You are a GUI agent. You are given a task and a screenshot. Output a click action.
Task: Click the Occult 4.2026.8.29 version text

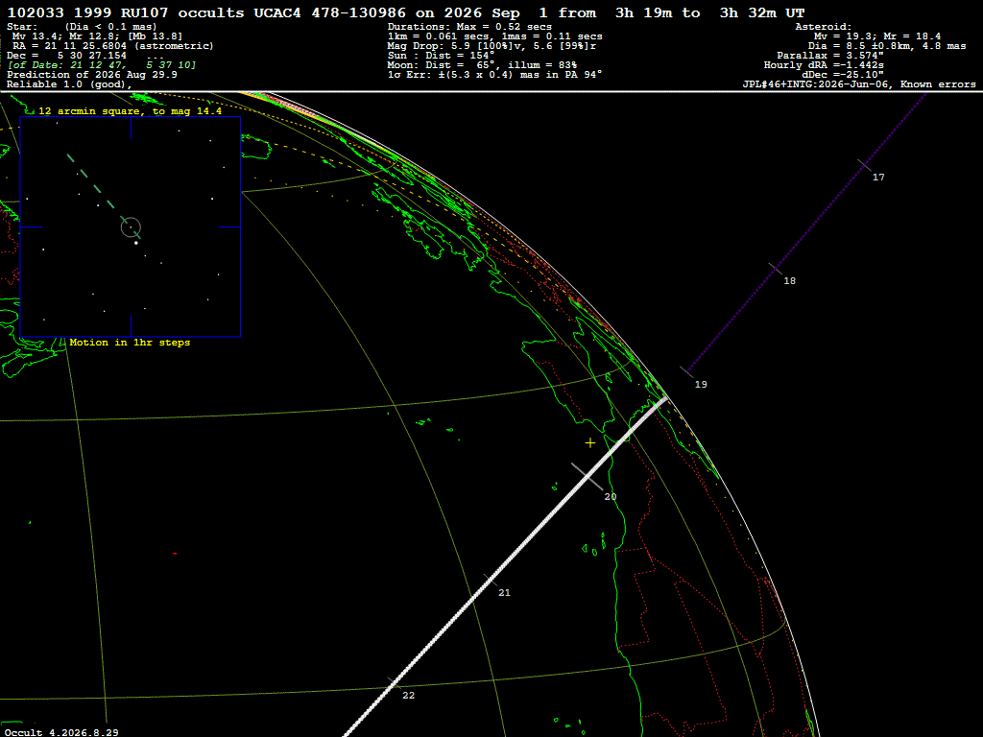coord(61,732)
